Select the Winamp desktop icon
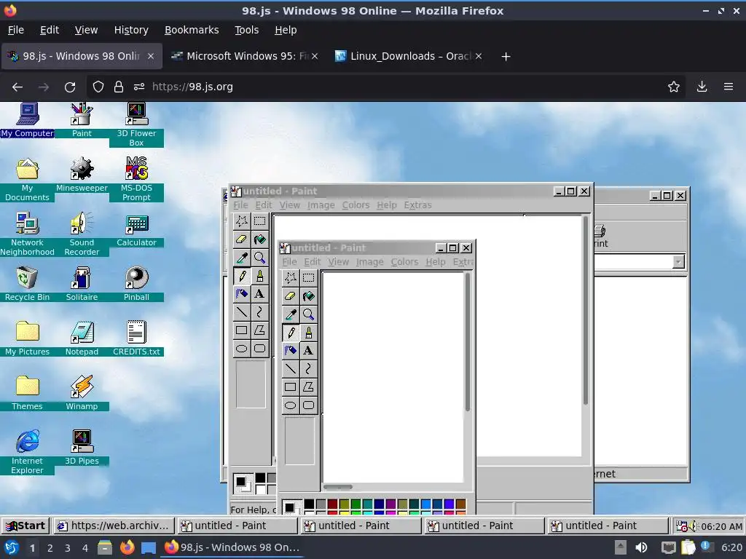Screen dimensions: 746x559 (x=82, y=393)
